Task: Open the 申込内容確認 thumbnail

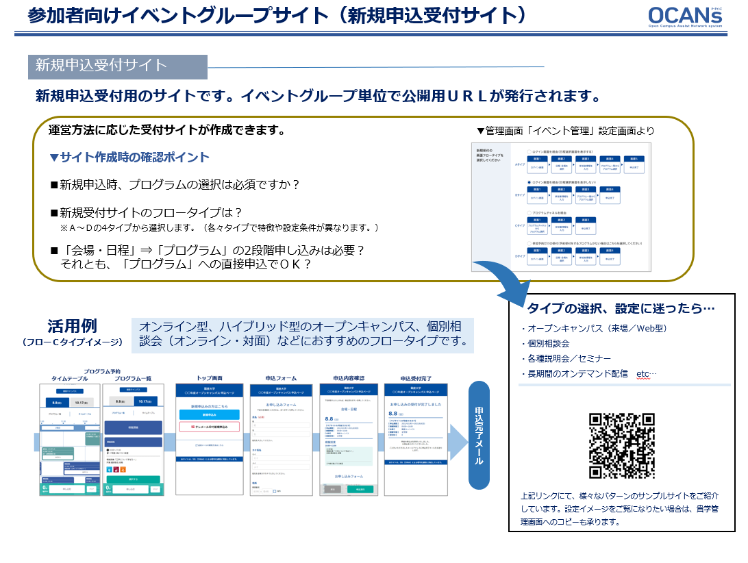Action: [x=349, y=440]
